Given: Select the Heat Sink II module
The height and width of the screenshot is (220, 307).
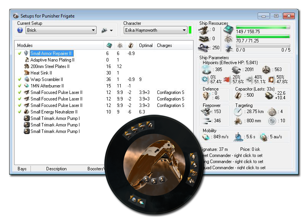Looking at the screenshot, I should tap(41, 73).
